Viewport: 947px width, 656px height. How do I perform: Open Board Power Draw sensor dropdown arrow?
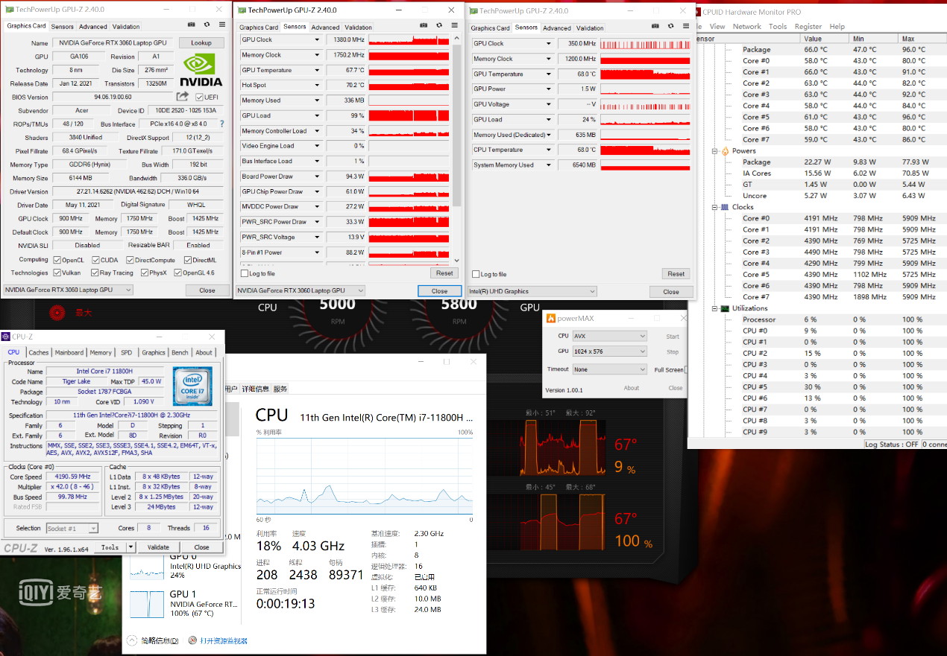(x=317, y=176)
